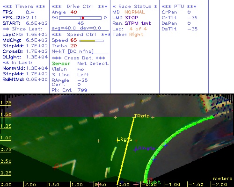Click the Drive Ctrl panel header

pos(80,7)
